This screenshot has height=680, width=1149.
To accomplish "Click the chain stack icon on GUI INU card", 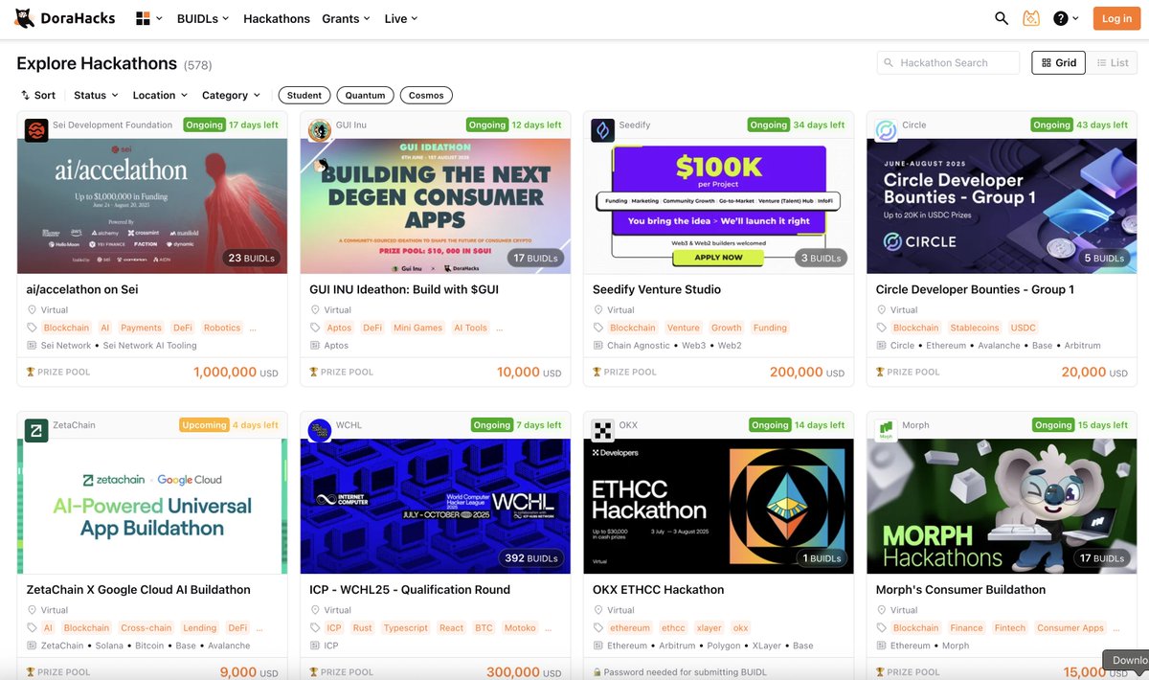I will (315, 346).
